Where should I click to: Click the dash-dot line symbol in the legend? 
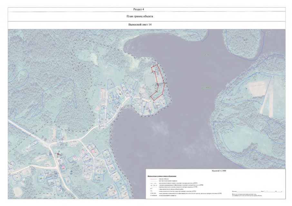pyautogui.click(x=152, y=185)
